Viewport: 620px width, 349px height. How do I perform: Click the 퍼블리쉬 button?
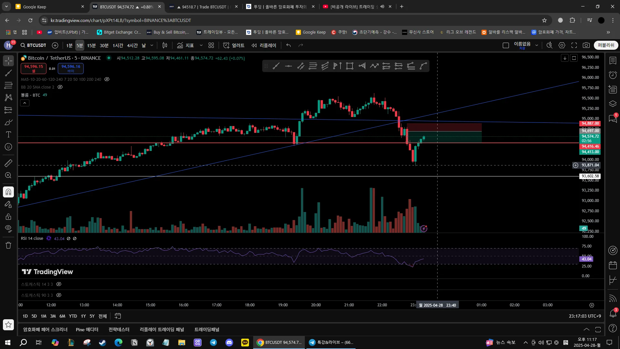[x=606, y=45]
